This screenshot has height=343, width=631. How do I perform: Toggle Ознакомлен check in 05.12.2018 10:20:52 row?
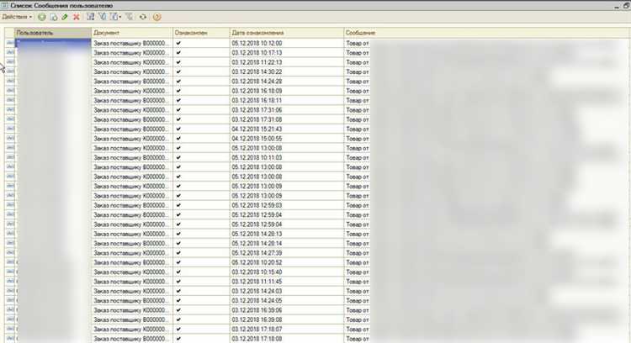tap(178, 262)
